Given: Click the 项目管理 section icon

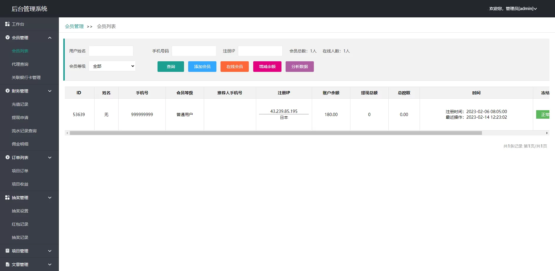Looking at the screenshot, I should [7, 251].
